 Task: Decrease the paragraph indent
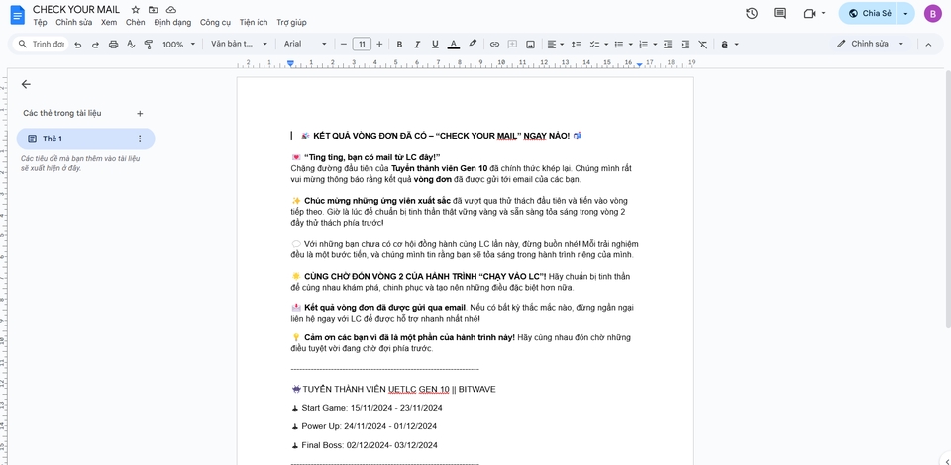coord(668,45)
